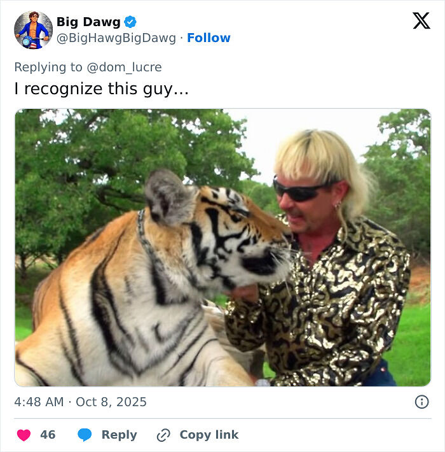
Task: Follow the BigHawgBigDawg account
Action: 209,38
